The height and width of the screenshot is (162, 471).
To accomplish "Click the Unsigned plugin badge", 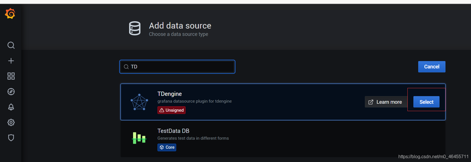I will (x=172, y=110).
